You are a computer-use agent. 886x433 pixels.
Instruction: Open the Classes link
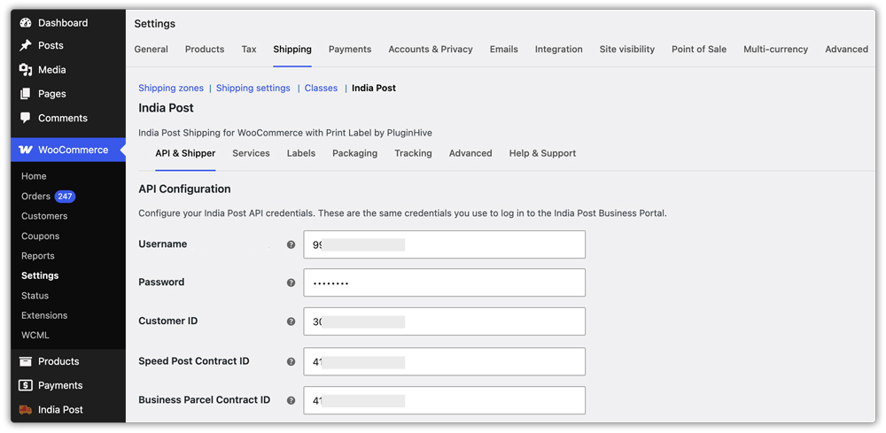pyautogui.click(x=321, y=88)
